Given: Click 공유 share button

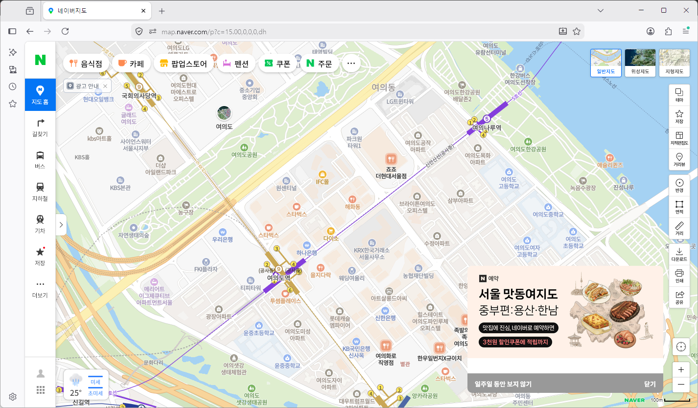Looking at the screenshot, I should (679, 298).
